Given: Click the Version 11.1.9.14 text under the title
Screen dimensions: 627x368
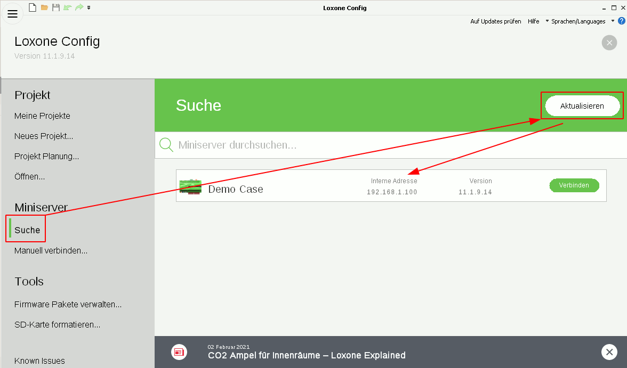Looking at the screenshot, I should [44, 56].
